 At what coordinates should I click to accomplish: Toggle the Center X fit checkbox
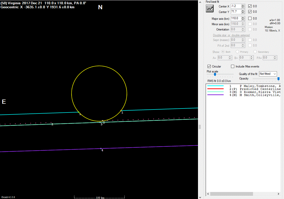point(250,6)
